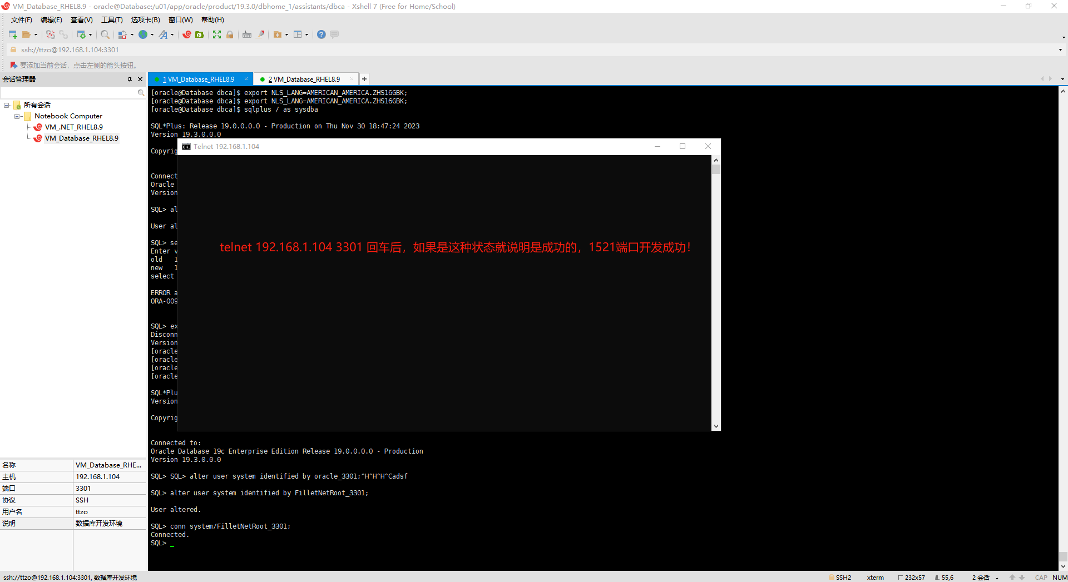1068x582 pixels.
Task: Open the 2 会话 status bar dropdown
Action: 997,578
